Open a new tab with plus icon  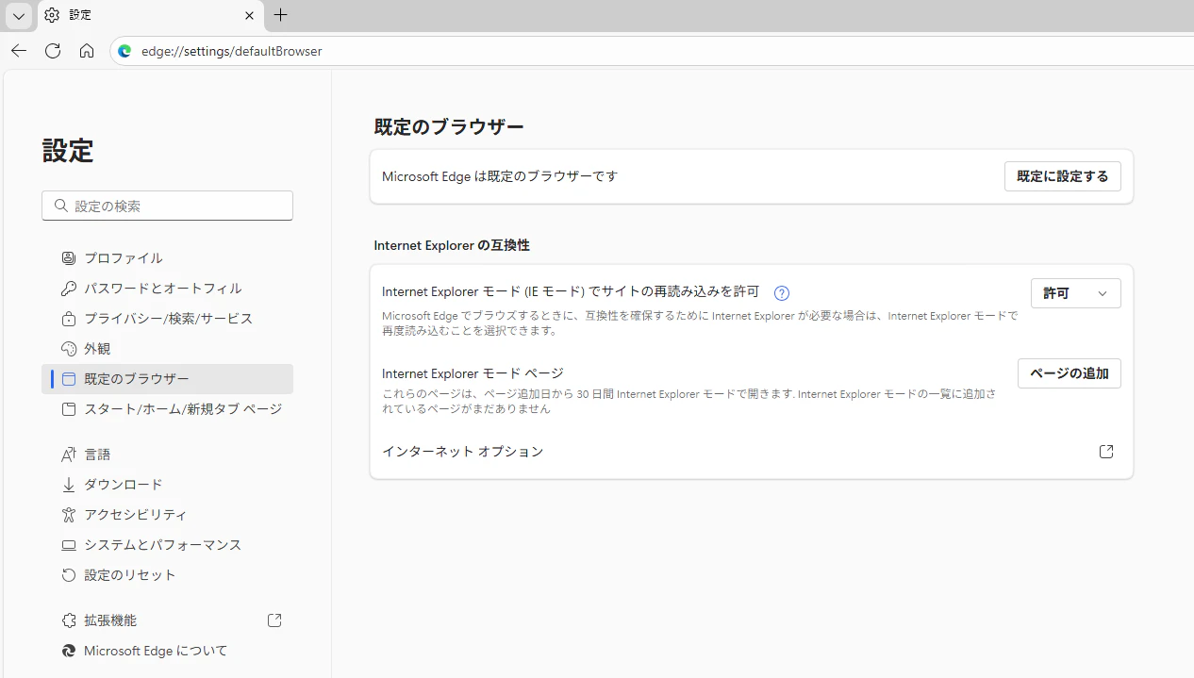point(280,15)
